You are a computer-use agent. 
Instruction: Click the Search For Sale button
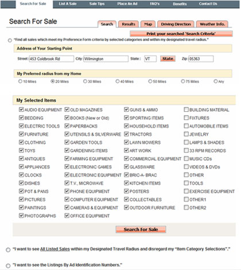(141, 229)
